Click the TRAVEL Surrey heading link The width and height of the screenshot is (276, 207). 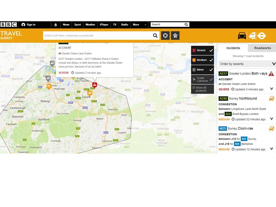[x=11, y=35]
